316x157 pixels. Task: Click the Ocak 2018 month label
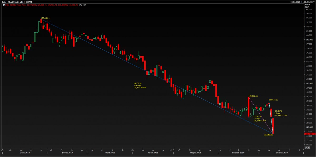pos(24,153)
